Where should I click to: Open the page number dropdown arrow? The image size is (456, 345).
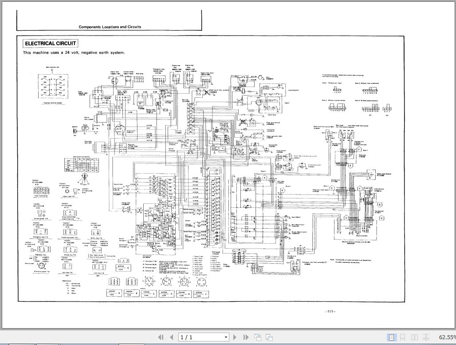226,337
